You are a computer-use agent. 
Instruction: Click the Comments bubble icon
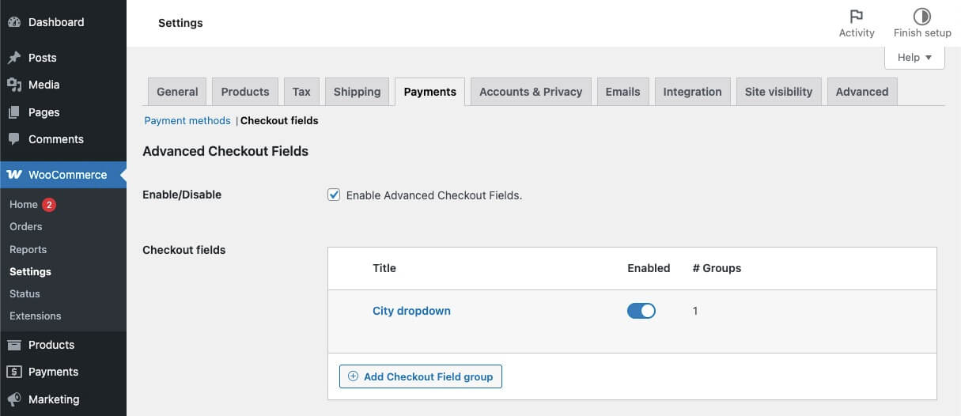pyautogui.click(x=14, y=139)
